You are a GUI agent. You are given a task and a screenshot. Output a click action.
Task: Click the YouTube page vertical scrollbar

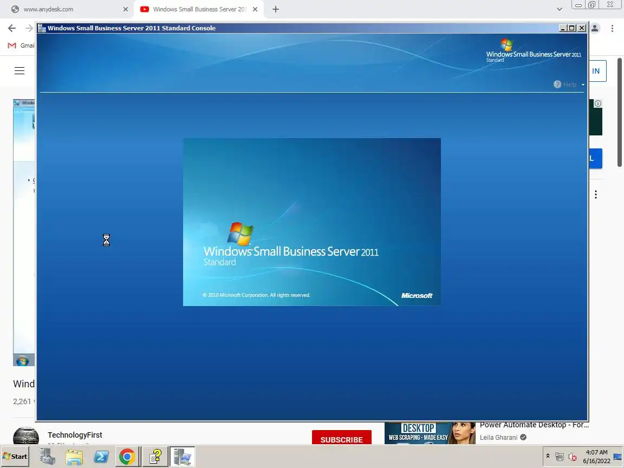620,113
